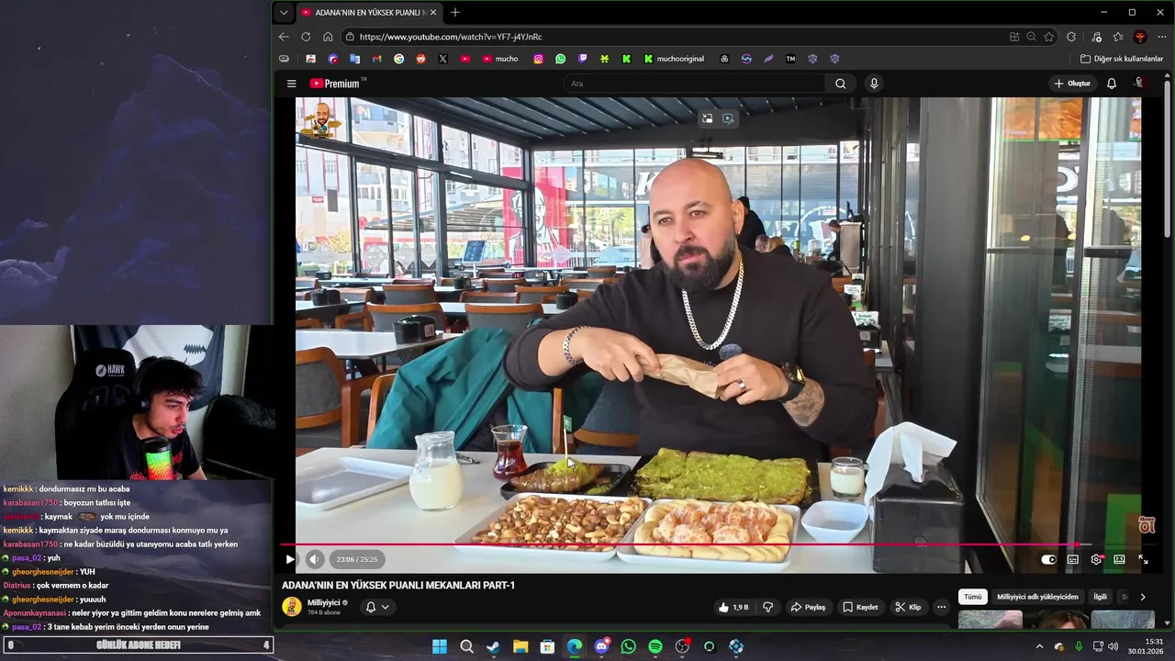This screenshot has height=661, width=1175.
Task: Go to browser home page
Action: click(x=328, y=37)
